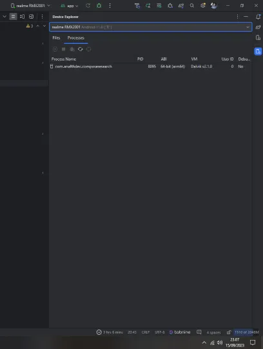The height and width of the screenshot is (349, 263).
Task: Refresh the process list
Action: click(x=81, y=49)
